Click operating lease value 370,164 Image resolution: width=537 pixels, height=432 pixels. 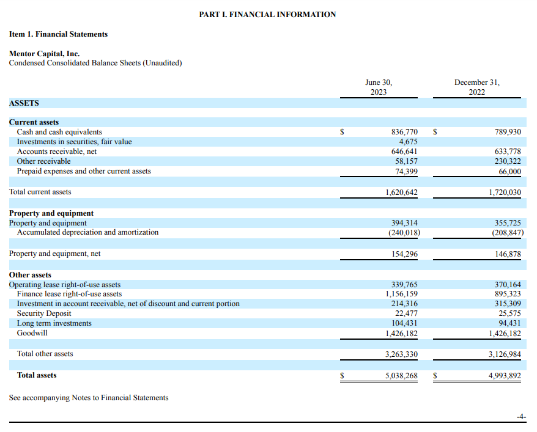[508, 285]
